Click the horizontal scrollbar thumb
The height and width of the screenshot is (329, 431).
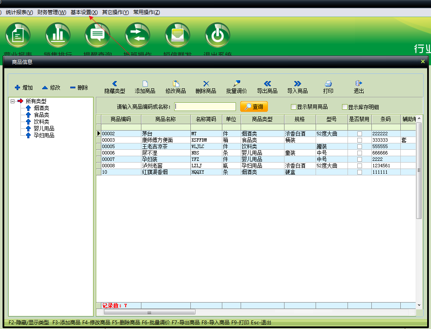(x=149, y=312)
